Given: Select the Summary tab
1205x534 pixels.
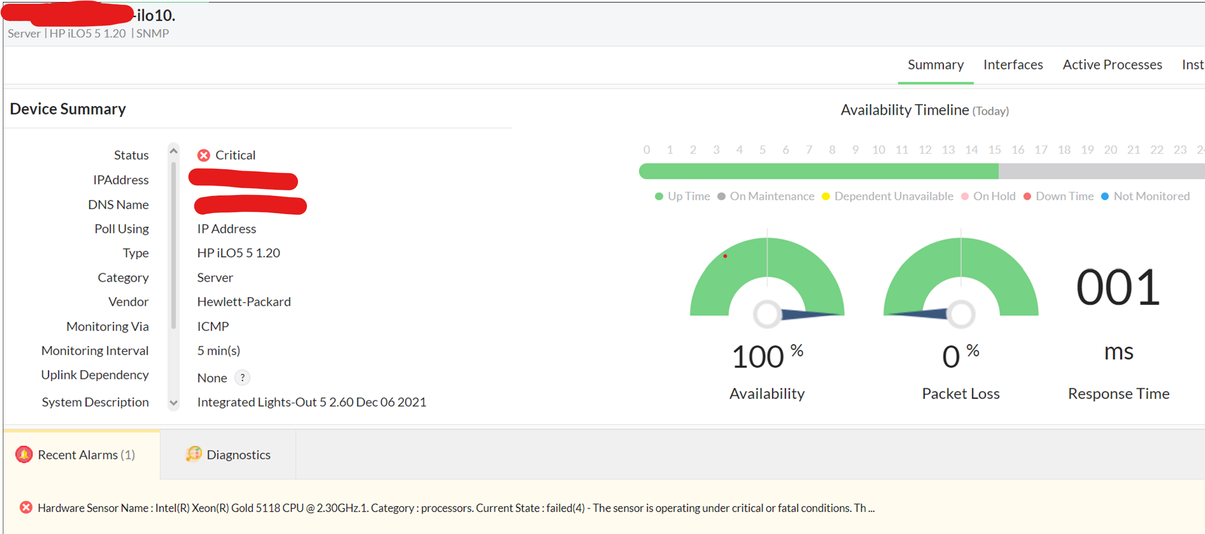Looking at the screenshot, I should pyautogui.click(x=935, y=65).
